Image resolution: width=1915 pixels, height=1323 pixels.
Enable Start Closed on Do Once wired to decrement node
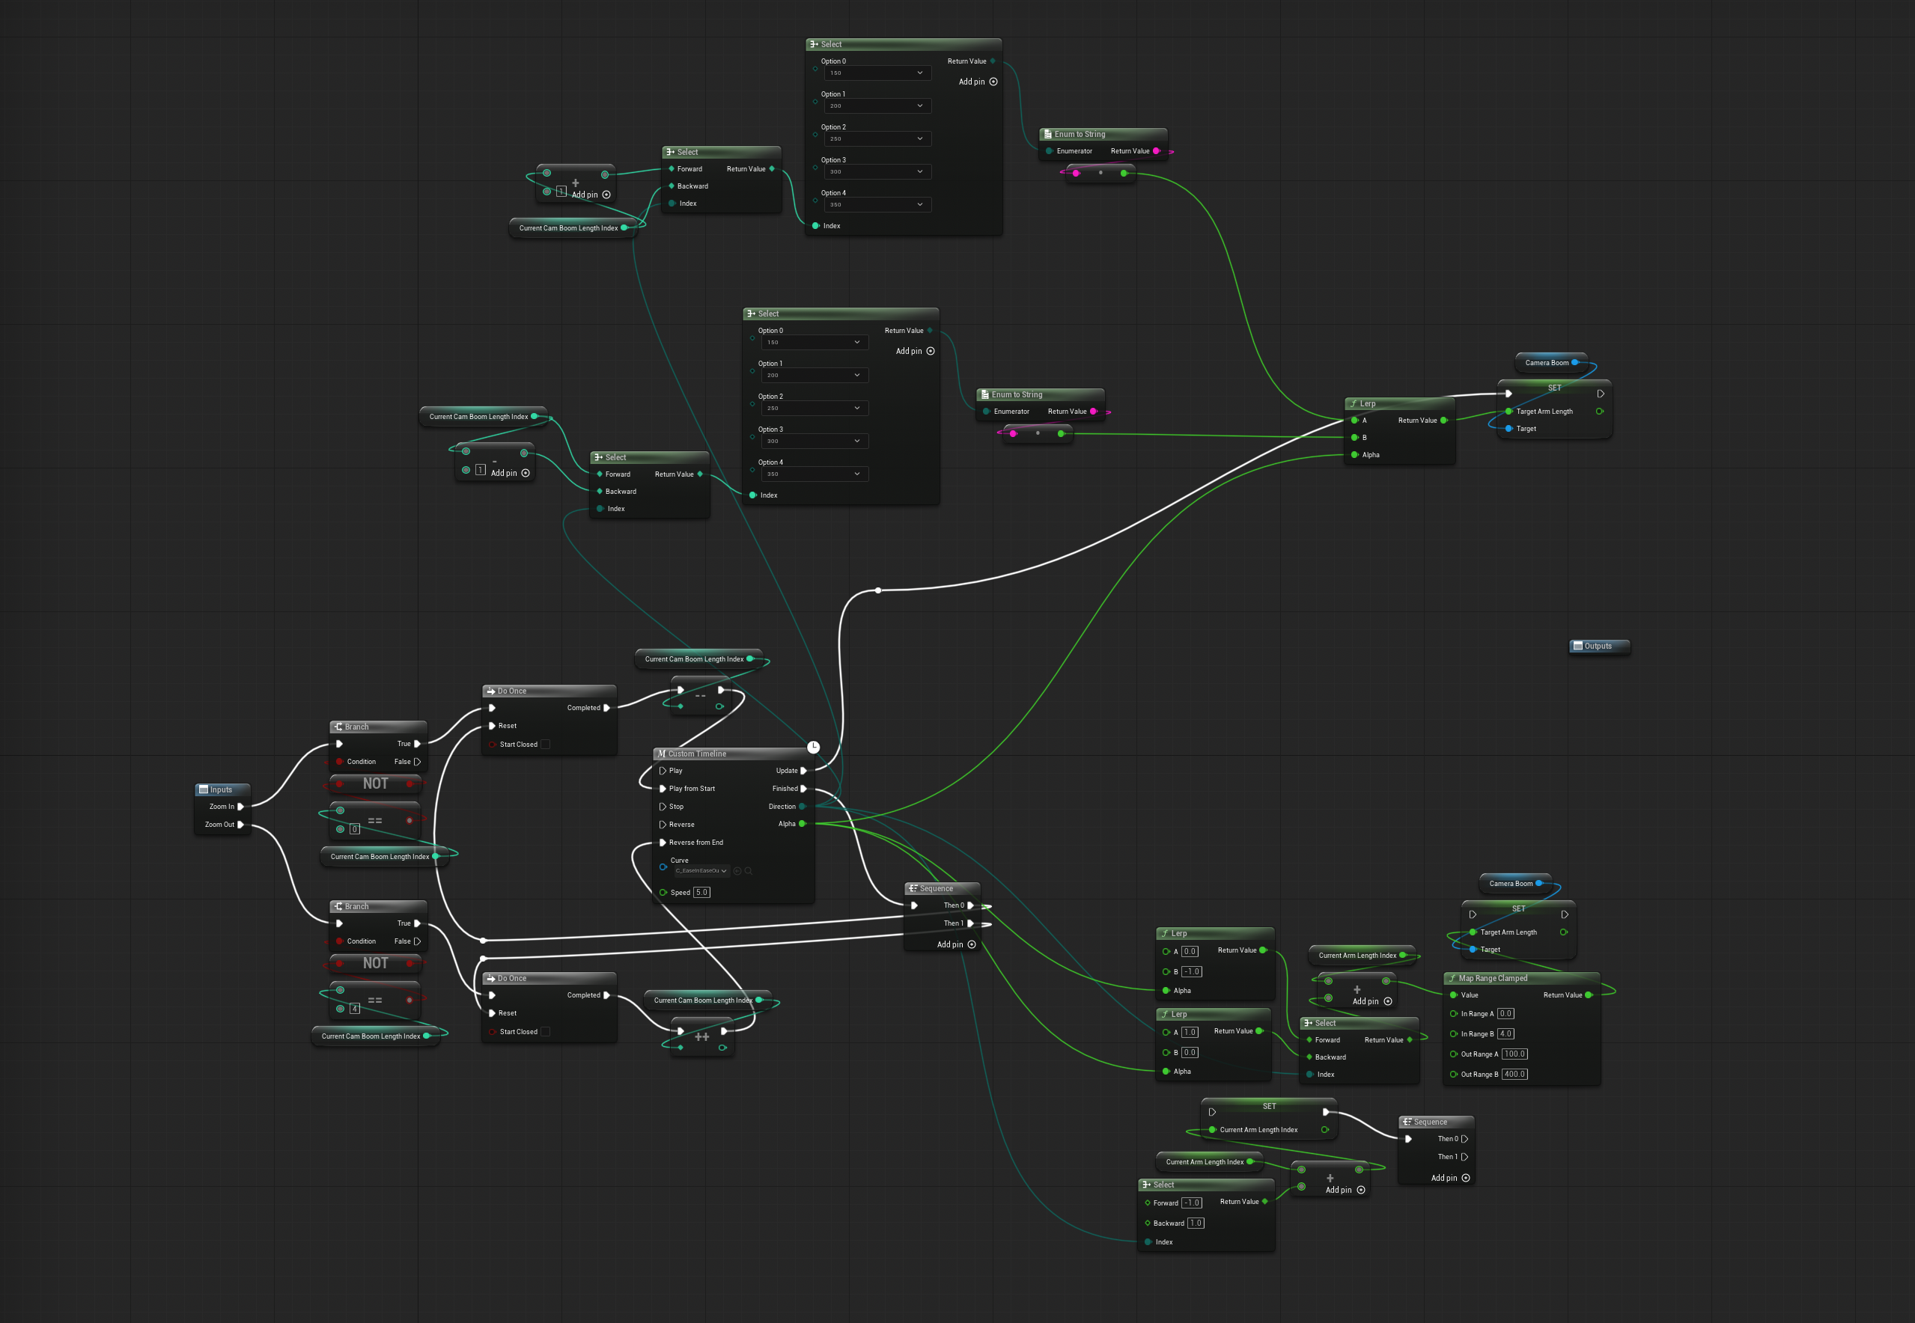[546, 745]
